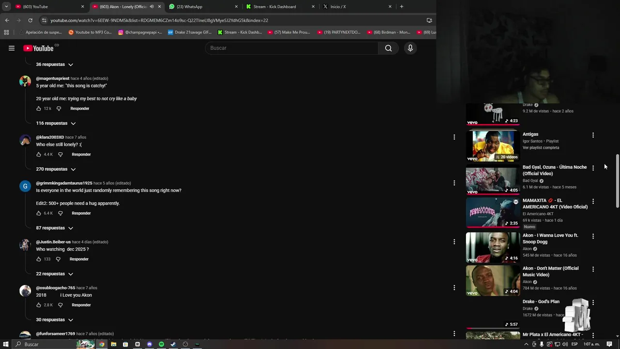Open Spotify from the taskbar

(161, 344)
